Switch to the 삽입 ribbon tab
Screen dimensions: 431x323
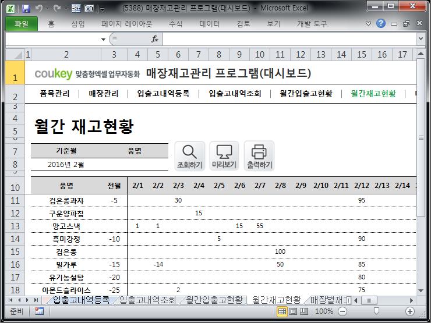tap(78, 24)
